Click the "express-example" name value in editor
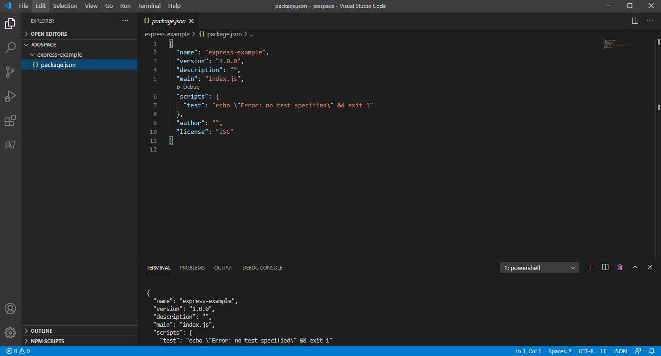The image size is (661, 356). pyautogui.click(x=235, y=52)
